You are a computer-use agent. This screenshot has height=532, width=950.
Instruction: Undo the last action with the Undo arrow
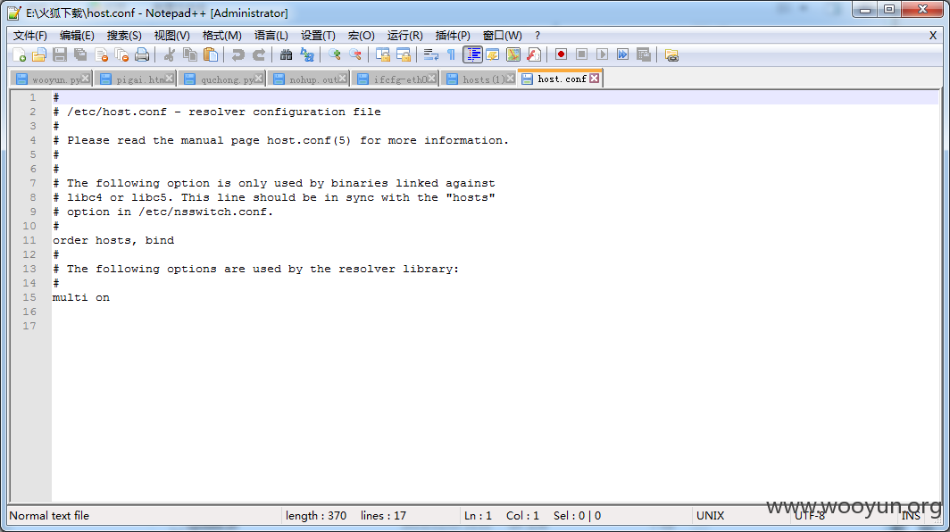(x=238, y=55)
